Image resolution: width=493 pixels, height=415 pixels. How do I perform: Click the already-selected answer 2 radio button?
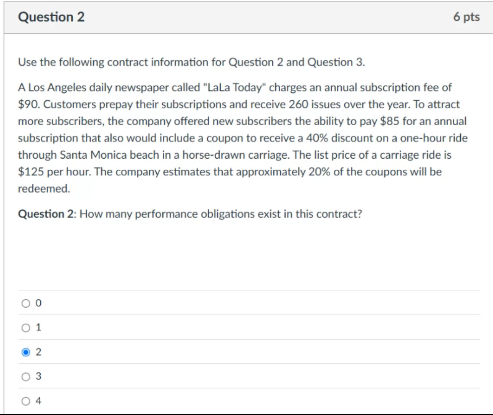click(x=25, y=352)
